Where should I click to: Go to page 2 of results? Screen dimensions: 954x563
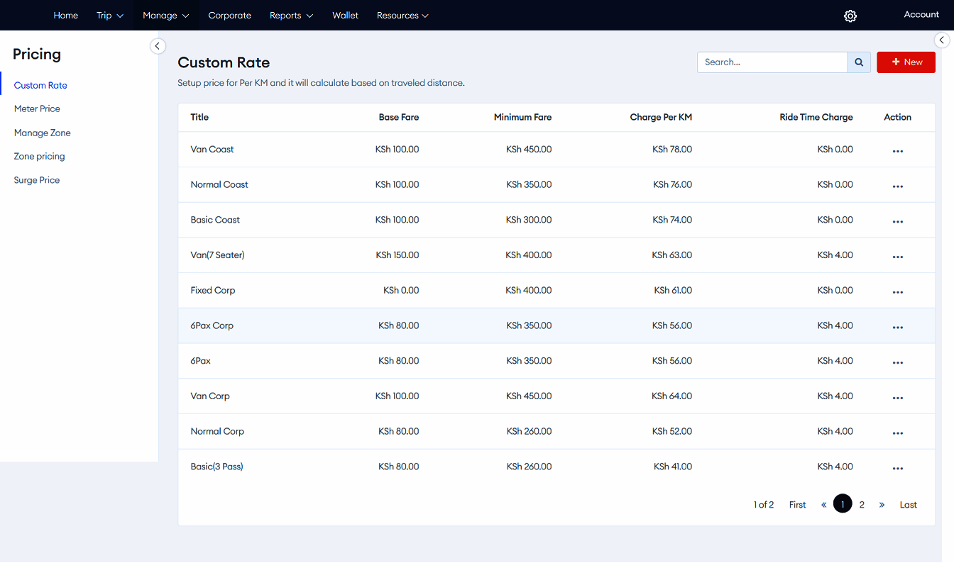tap(862, 505)
